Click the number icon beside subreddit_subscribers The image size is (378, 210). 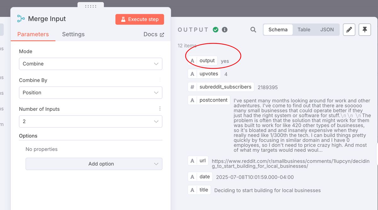pos(193,87)
